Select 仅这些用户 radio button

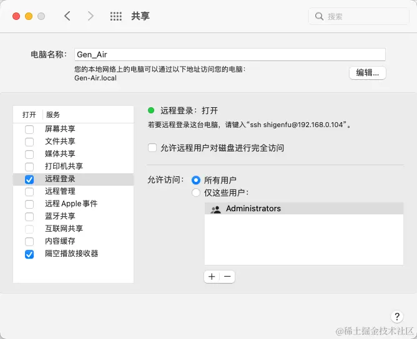point(196,193)
